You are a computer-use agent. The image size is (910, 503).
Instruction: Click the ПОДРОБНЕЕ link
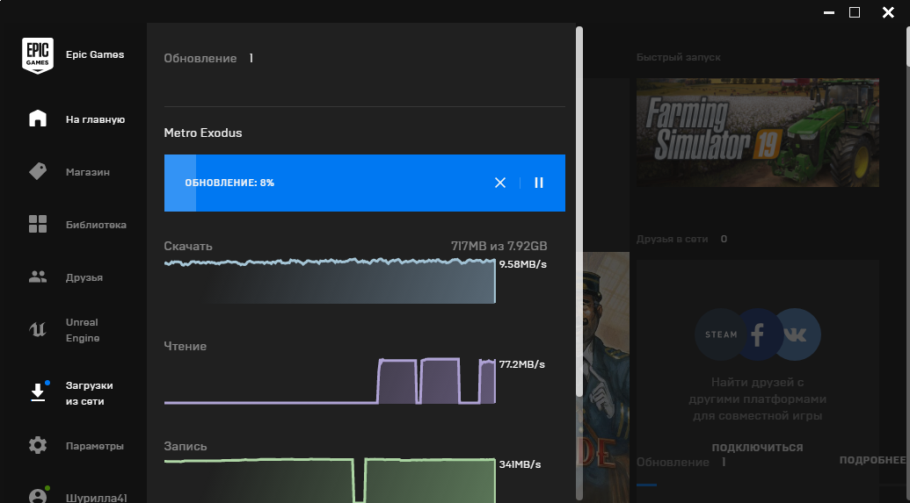tap(873, 460)
